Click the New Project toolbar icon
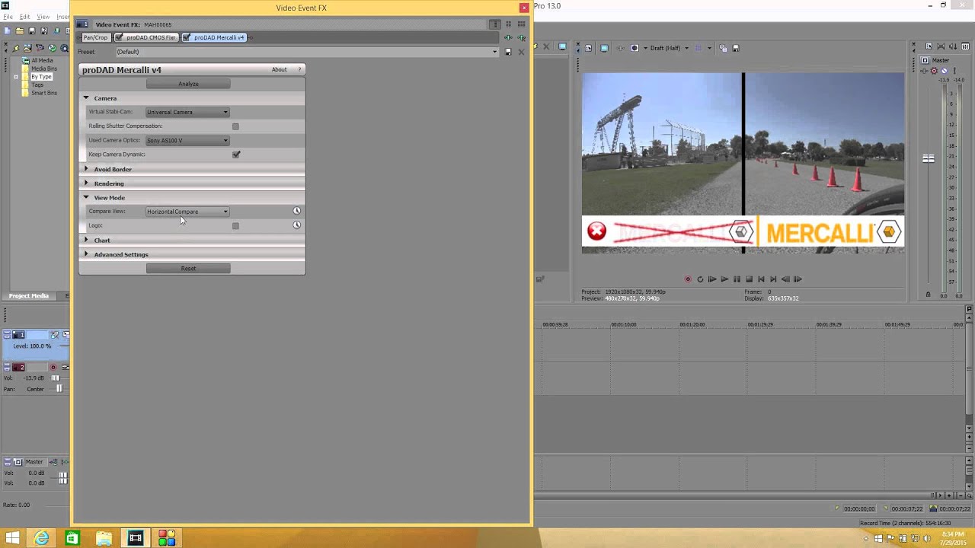Viewport: 975px width, 548px height. tap(7, 30)
